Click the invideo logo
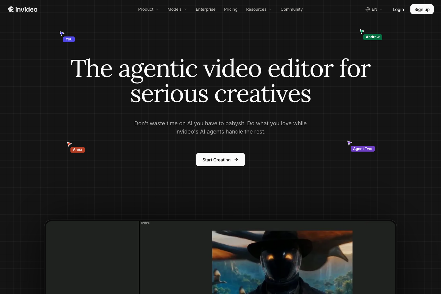 coord(23,9)
